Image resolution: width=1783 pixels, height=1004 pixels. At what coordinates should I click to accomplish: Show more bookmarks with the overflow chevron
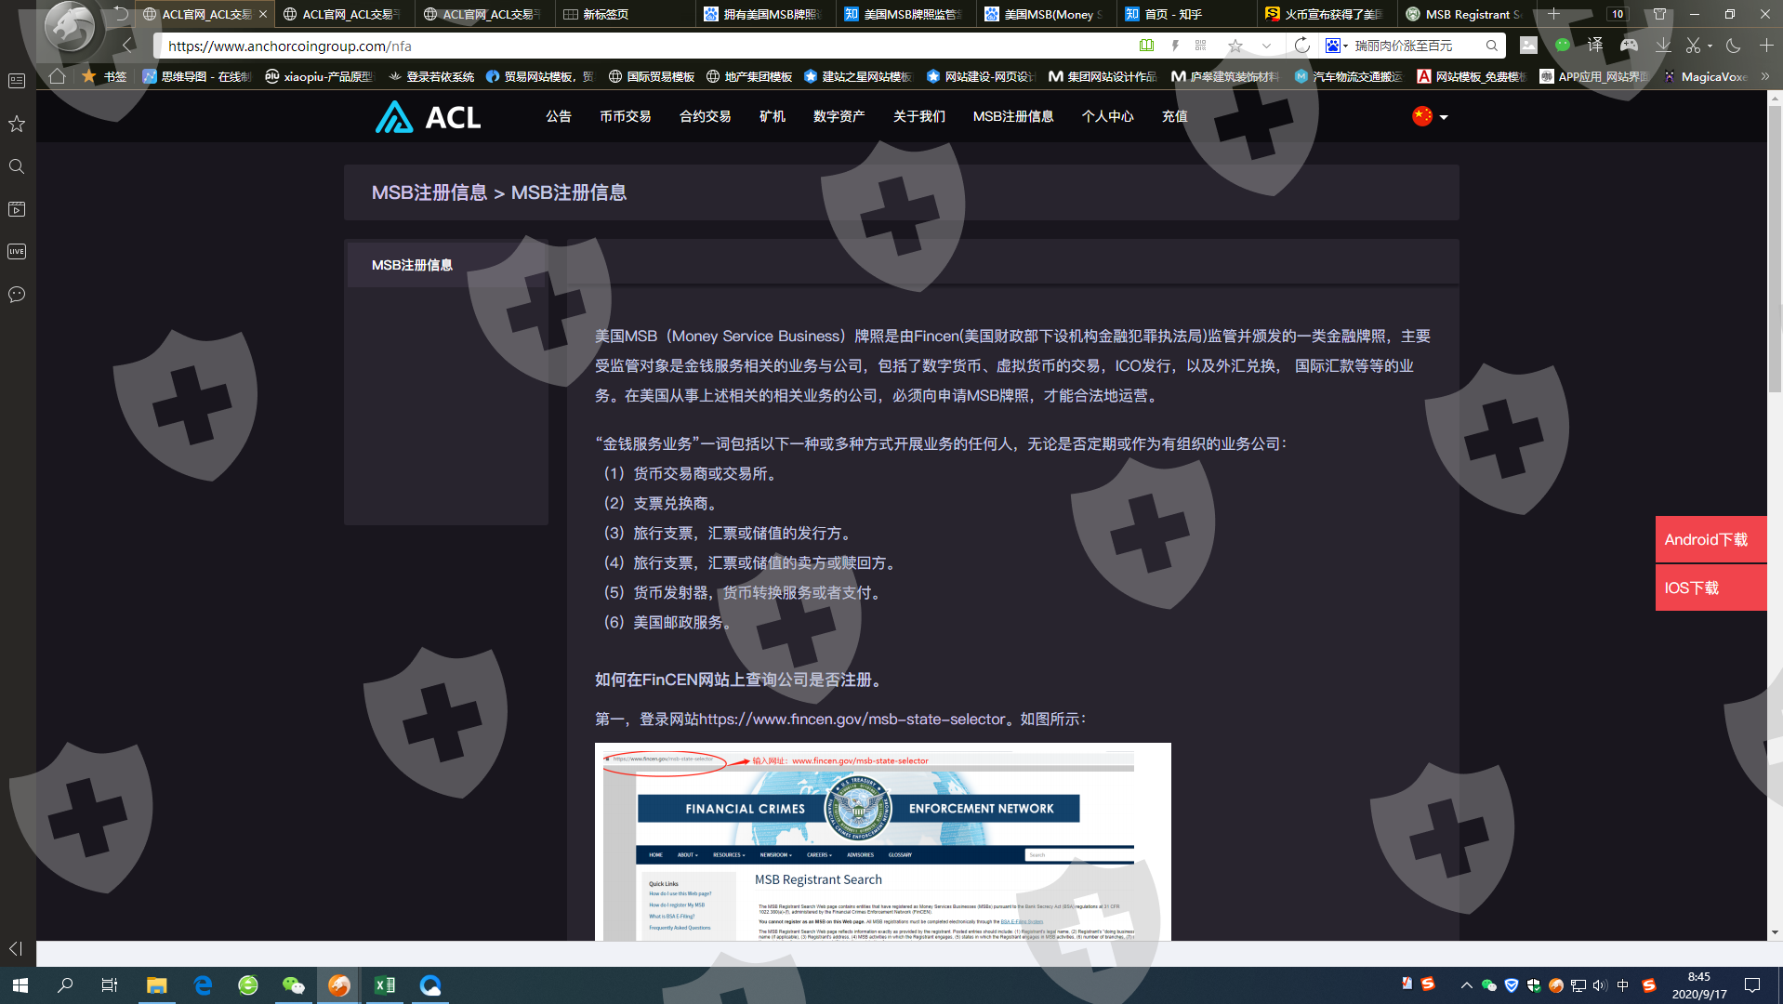[1765, 76]
